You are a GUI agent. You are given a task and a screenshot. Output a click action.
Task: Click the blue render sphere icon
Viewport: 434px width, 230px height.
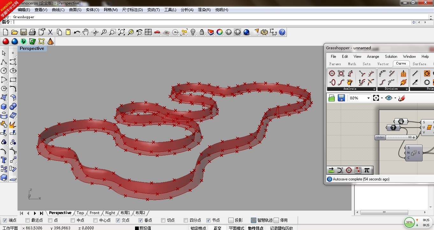[246, 32]
